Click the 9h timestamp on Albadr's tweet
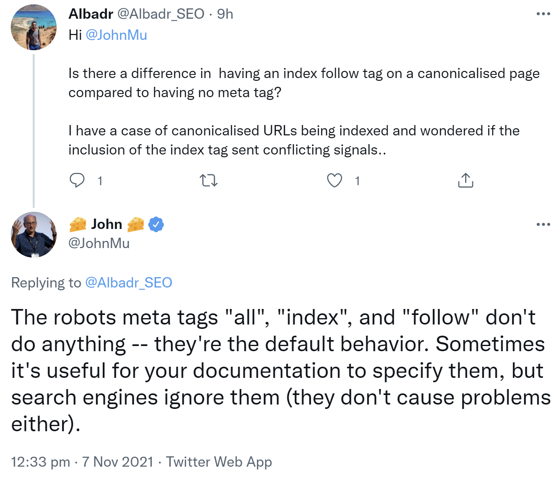This screenshot has height=481, width=560. 225,14
